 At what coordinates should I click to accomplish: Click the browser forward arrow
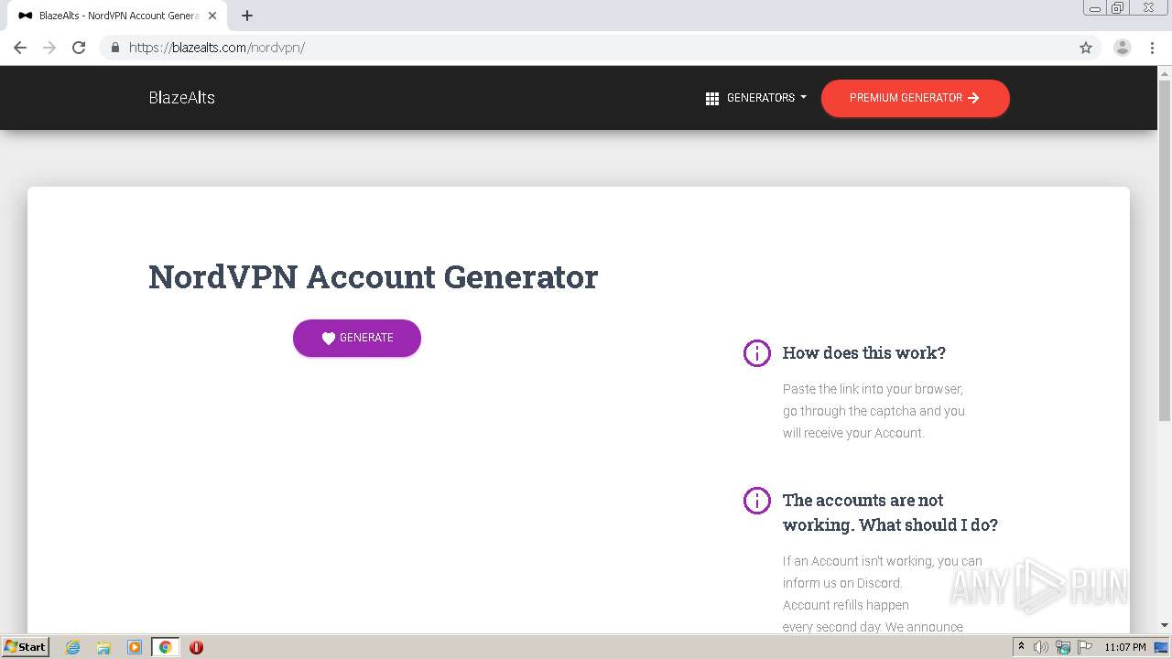pyautogui.click(x=49, y=48)
